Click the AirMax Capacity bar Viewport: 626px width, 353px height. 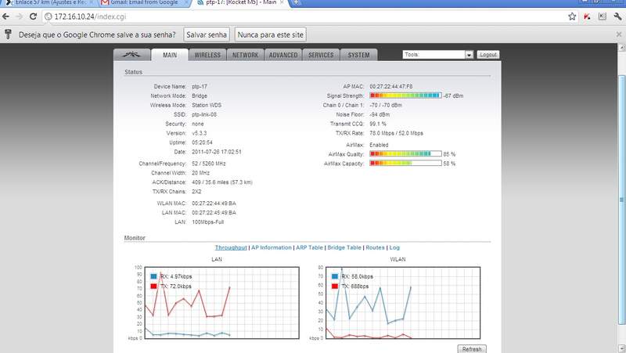(405, 163)
